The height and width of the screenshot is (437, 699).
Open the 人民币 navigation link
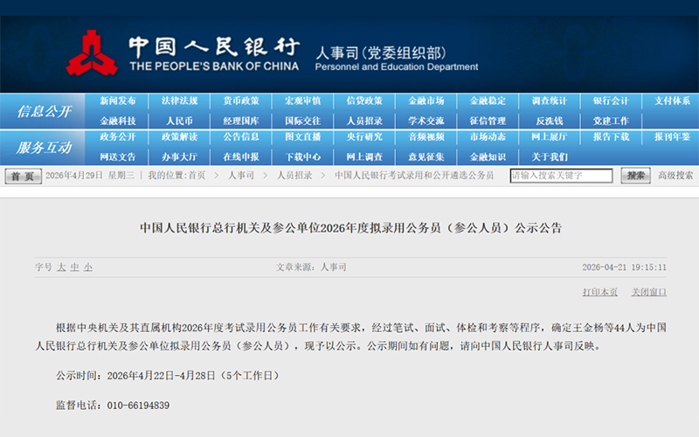(179, 121)
